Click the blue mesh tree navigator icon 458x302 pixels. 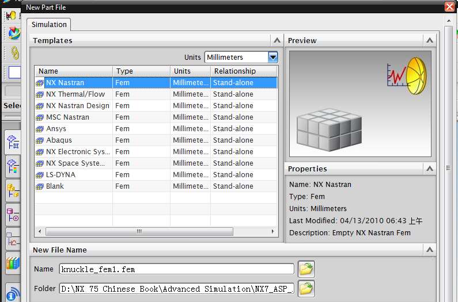[x=13, y=142]
